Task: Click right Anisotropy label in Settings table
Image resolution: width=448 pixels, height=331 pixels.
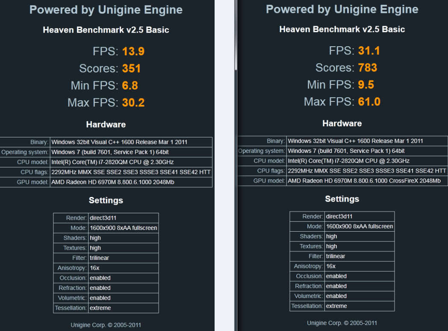Action: [308, 266]
